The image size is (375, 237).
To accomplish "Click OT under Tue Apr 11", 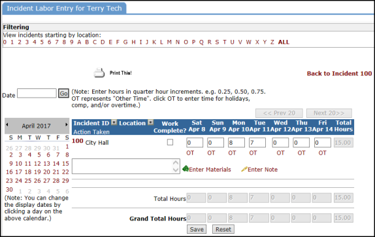I will pyautogui.click(x=253, y=153).
